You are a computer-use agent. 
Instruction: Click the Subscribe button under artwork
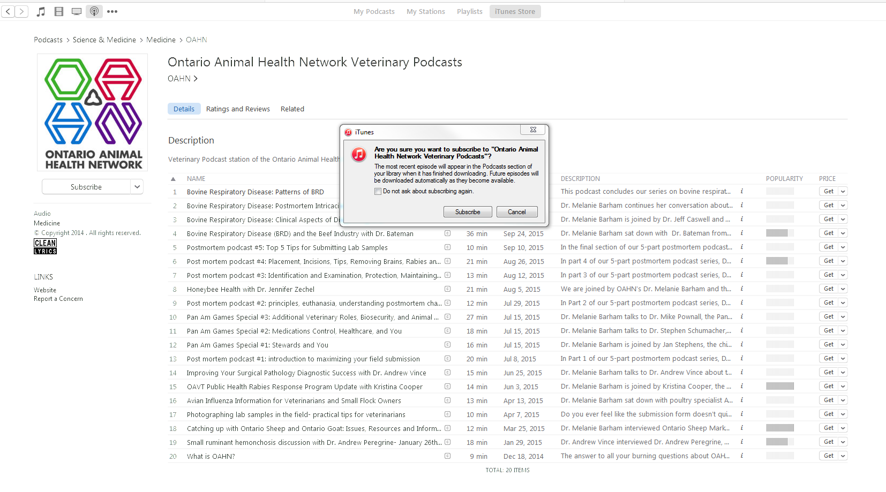point(86,187)
